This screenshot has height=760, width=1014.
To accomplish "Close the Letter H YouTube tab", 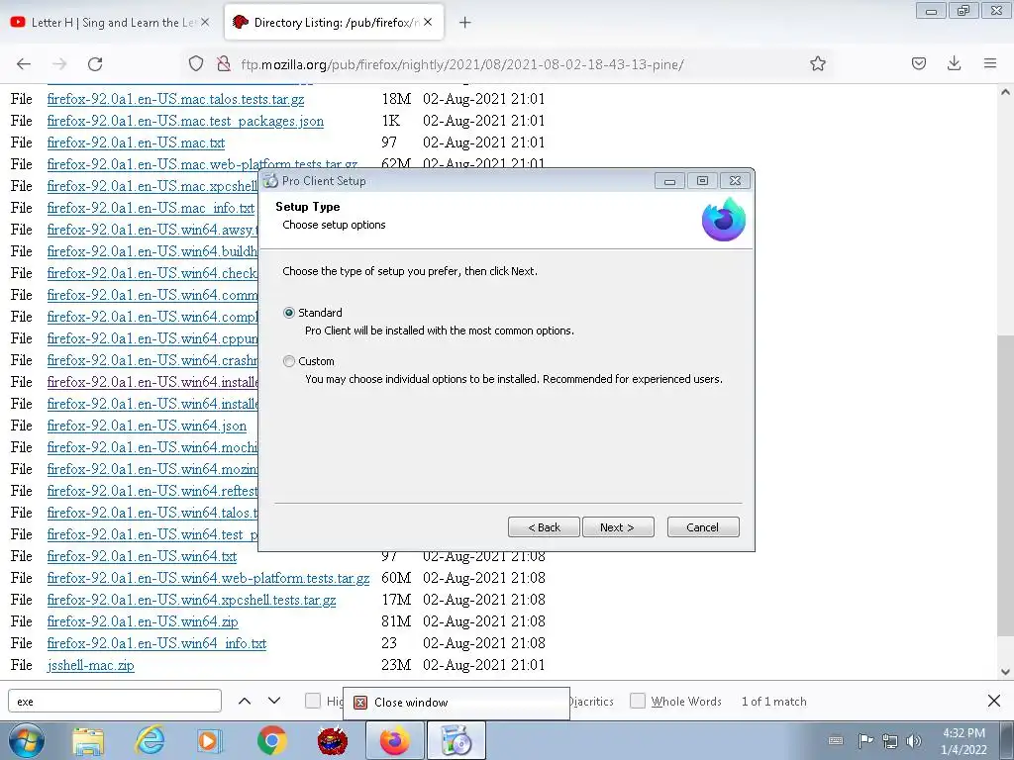I will click(x=205, y=22).
